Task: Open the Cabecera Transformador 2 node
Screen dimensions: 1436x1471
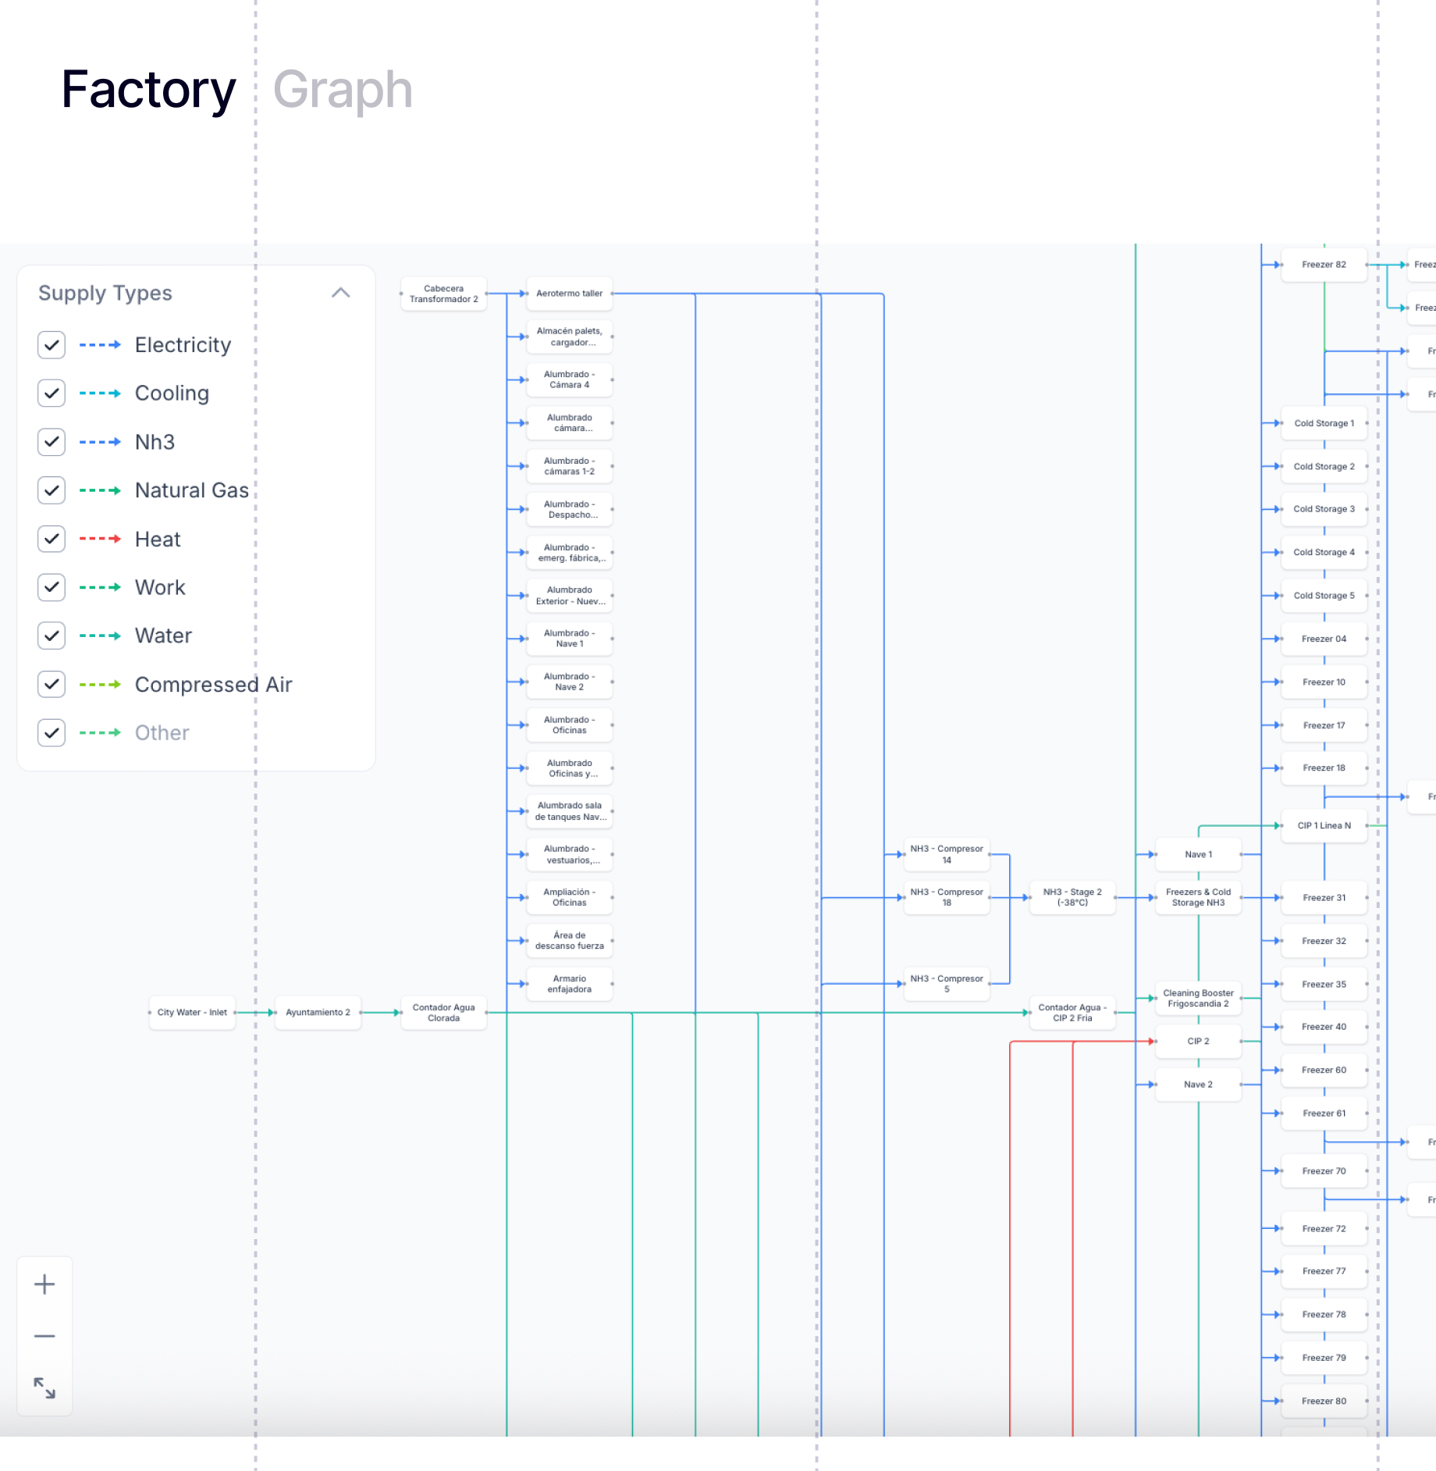Action: point(443,294)
